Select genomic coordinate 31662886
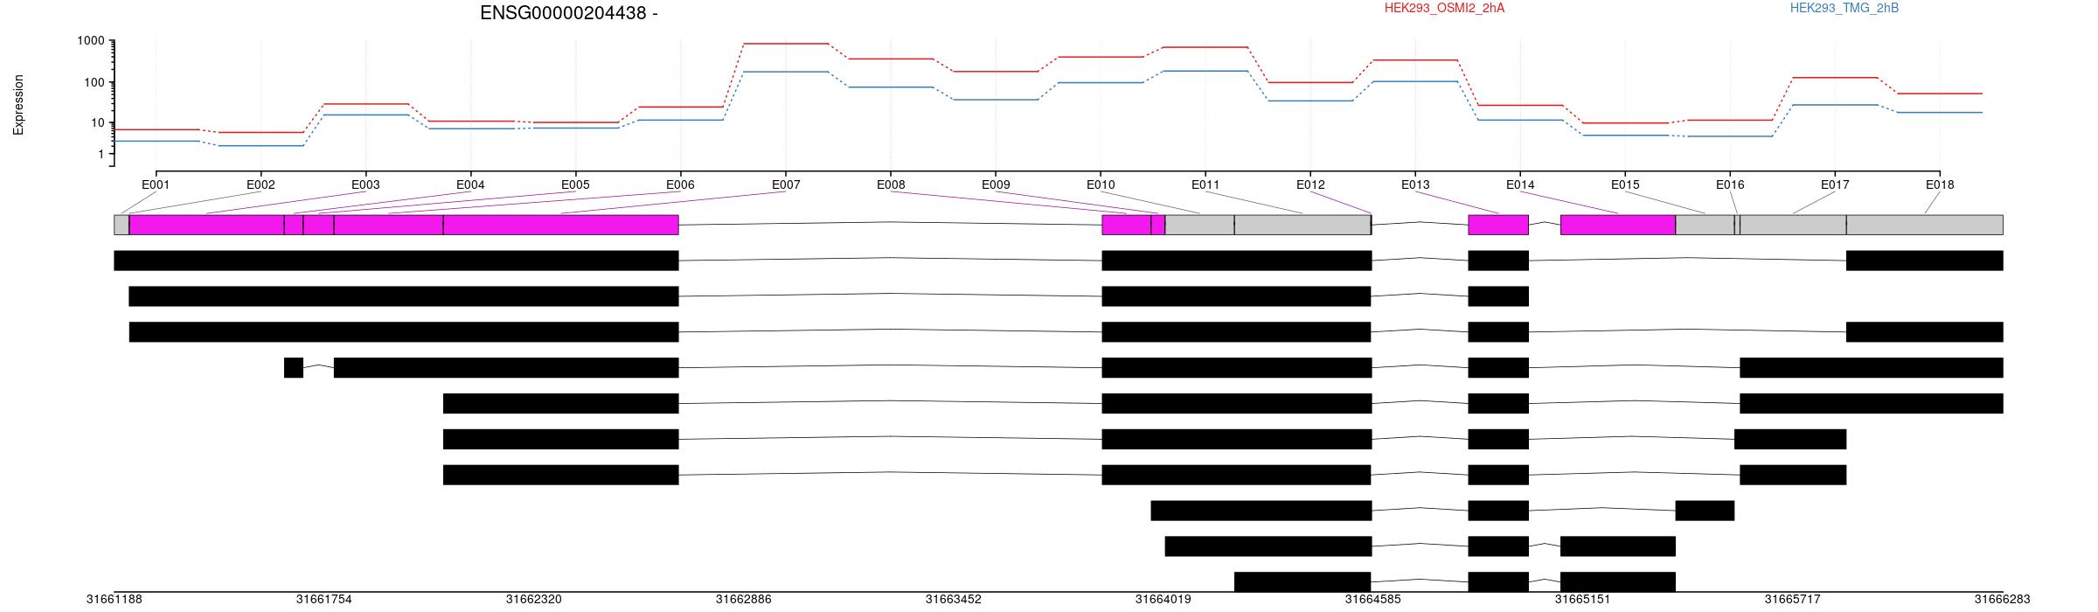 coord(744,600)
